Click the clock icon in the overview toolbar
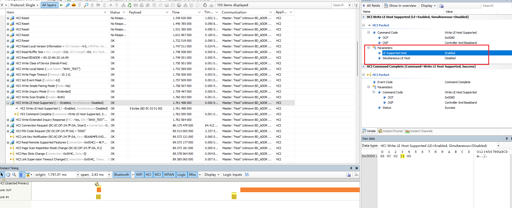The height and width of the screenshot is (208, 512). pyautogui.click(x=205, y=5)
